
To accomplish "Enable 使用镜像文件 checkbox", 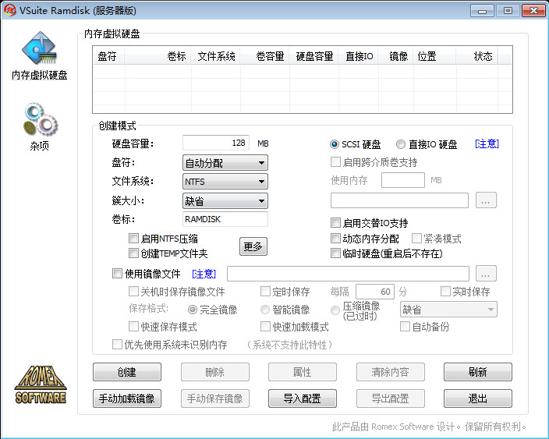I will 118,274.
